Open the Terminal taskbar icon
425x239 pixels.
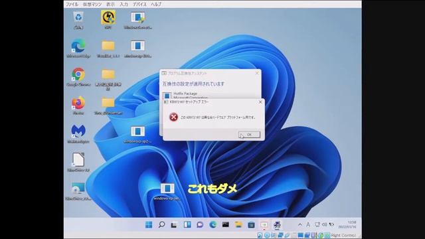(226, 224)
